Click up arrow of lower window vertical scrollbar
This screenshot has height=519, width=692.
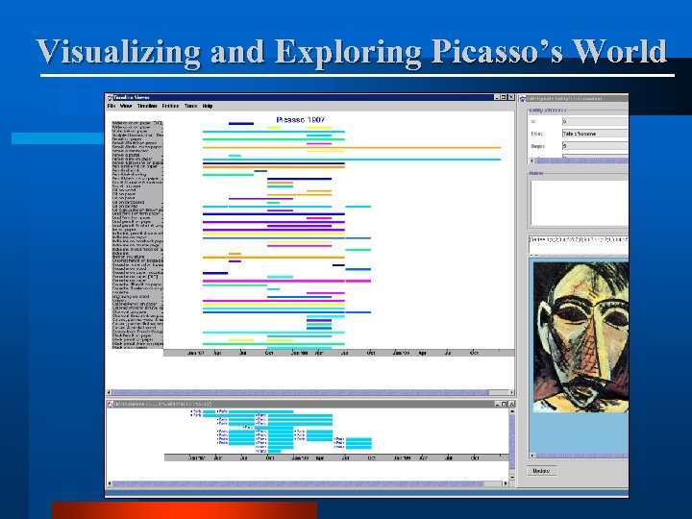tap(512, 411)
